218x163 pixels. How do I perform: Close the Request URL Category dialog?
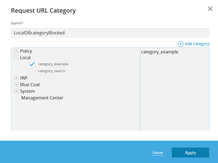210,9
